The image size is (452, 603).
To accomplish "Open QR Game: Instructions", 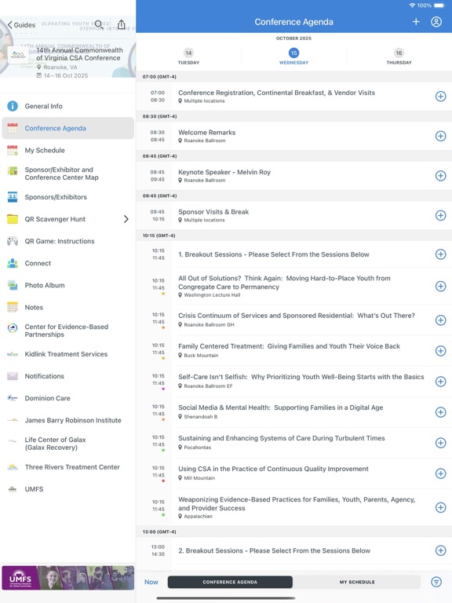I will click(68, 241).
